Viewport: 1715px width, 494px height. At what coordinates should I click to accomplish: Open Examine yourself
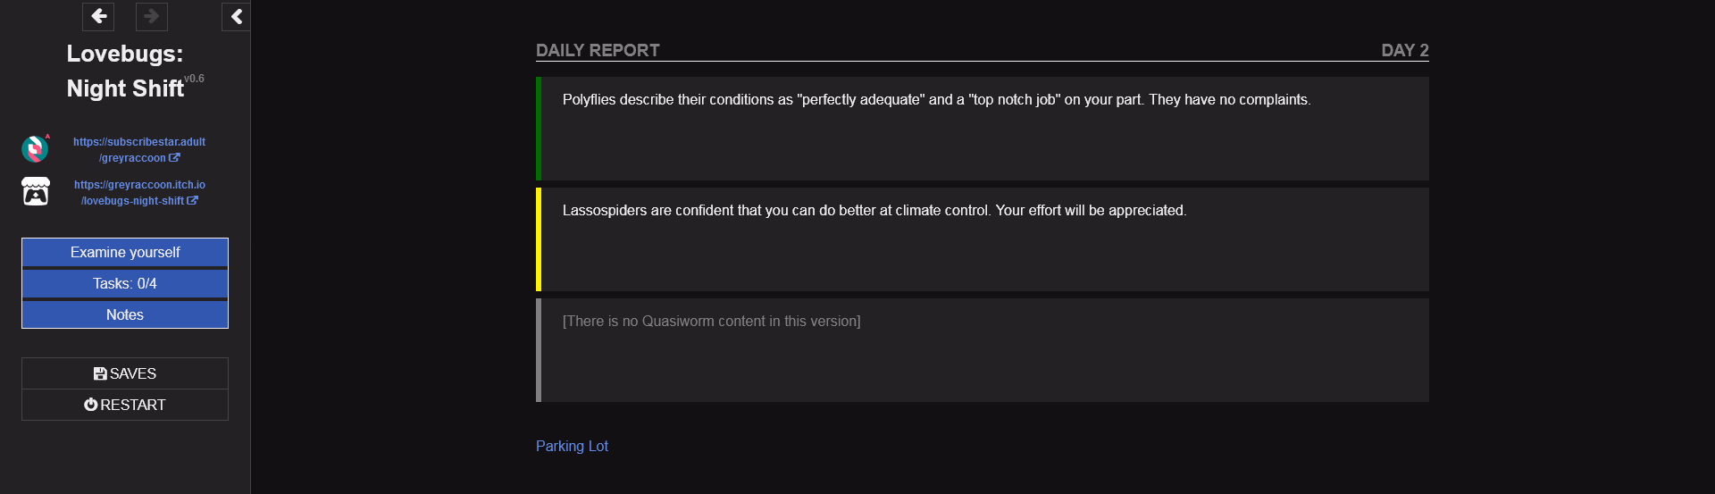[x=125, y=252]
